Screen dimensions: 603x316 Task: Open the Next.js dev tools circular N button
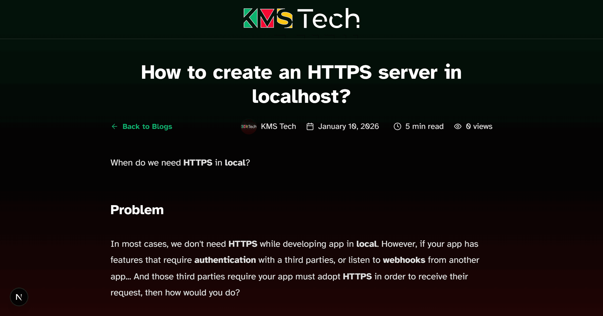click(19, 297)
